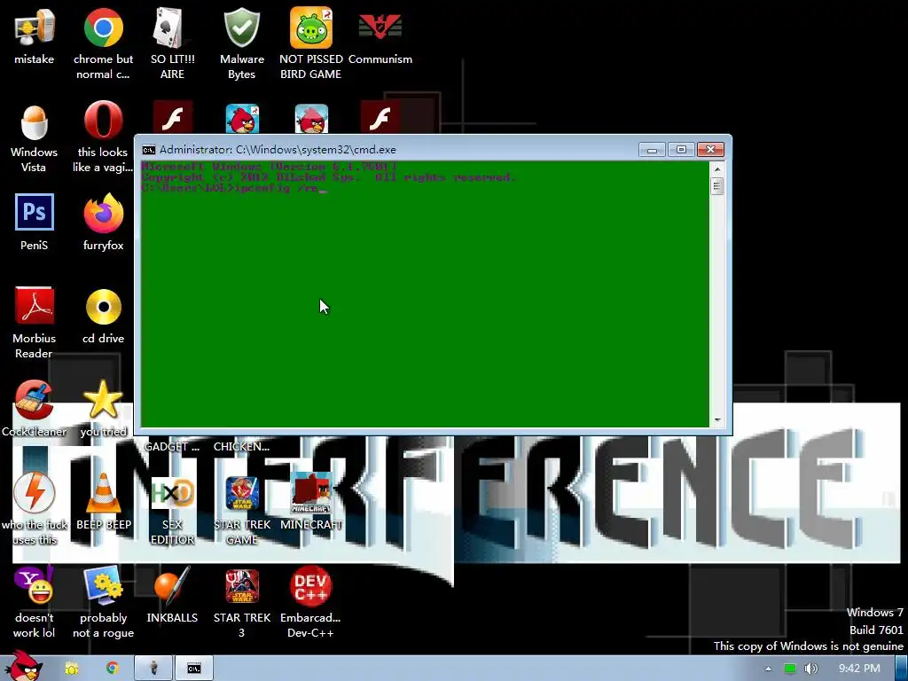
Task: Launch the CCleaner brush desktop icon
Action: pos(34,400)
